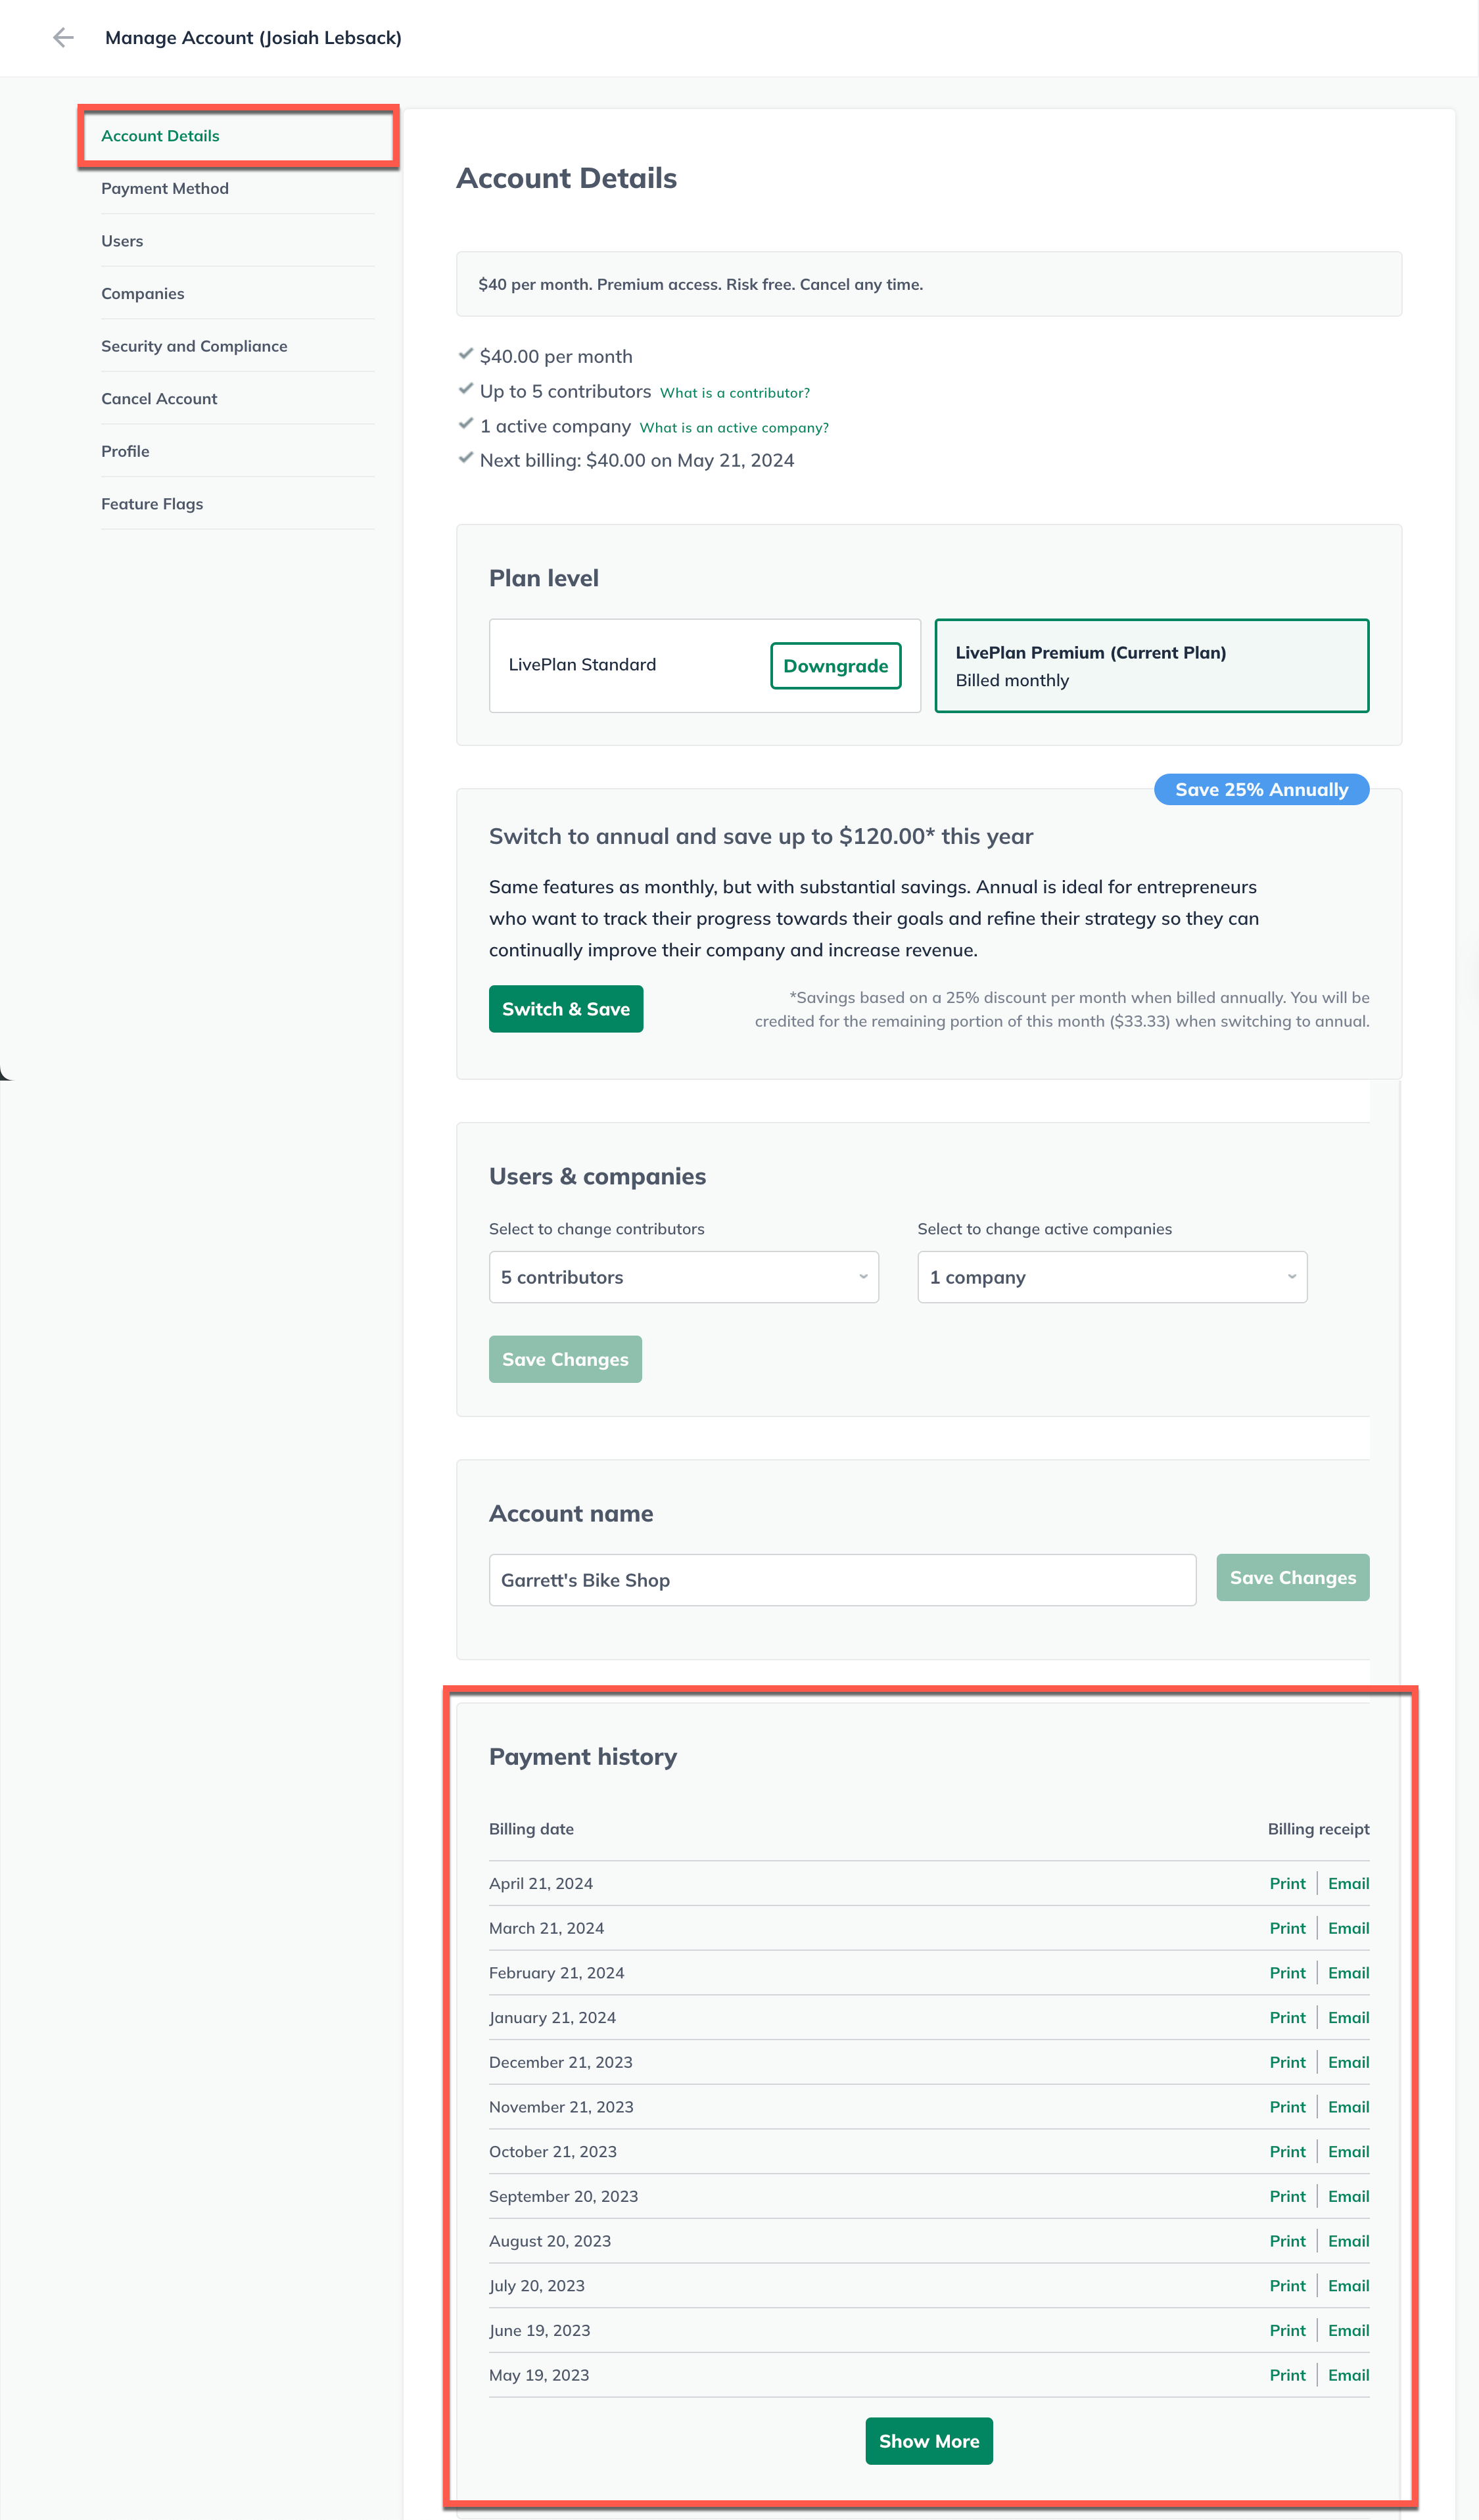Click the Downgrade button
Viewport: 1479px width, 2520px height.
(835, 666)
